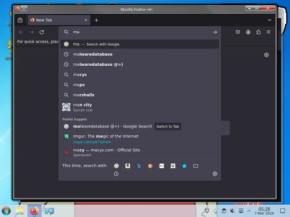
Task: Select the New Tab tab
Action: pyautogui.click(x=59, y=20)
